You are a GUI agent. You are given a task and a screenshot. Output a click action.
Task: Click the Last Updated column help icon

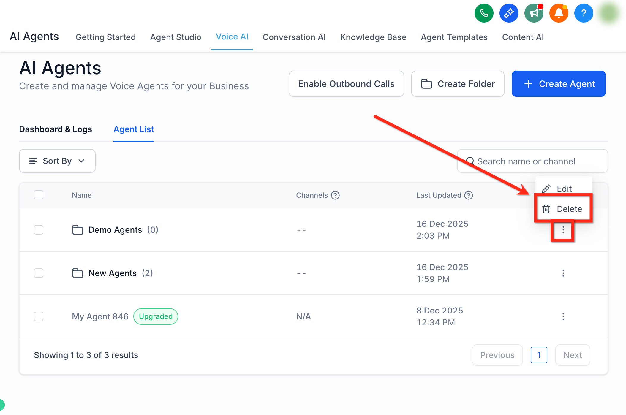[x=469, y=195]
